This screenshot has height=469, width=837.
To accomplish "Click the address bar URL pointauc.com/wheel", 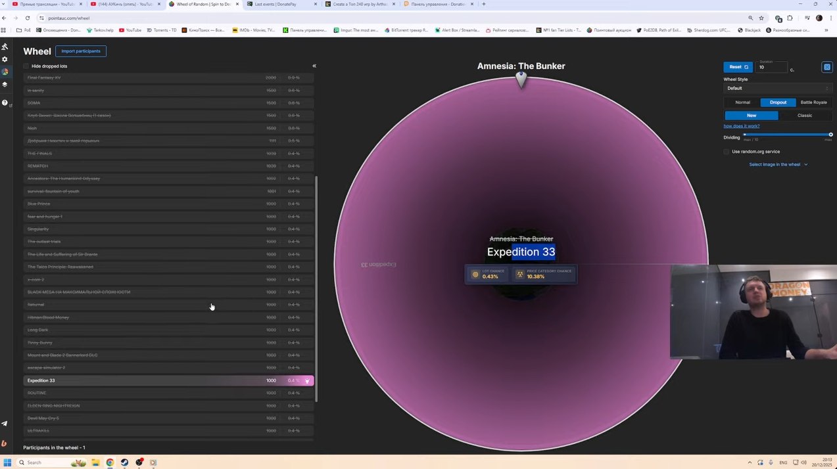I will tap(69, 18).
